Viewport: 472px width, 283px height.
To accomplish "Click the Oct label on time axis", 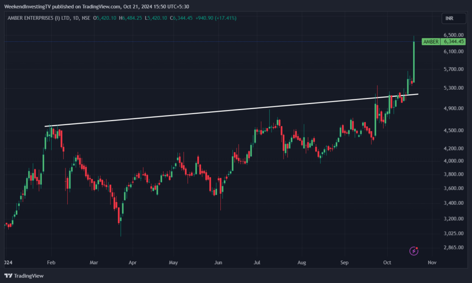I will [x=387, y=263].
